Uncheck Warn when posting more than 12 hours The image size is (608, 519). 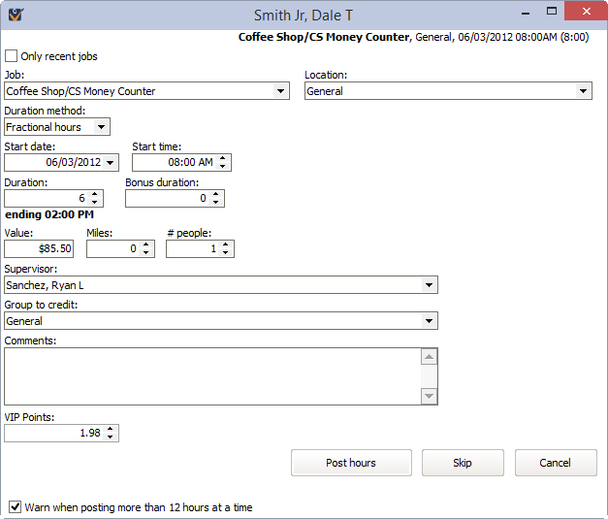point(15,506)
